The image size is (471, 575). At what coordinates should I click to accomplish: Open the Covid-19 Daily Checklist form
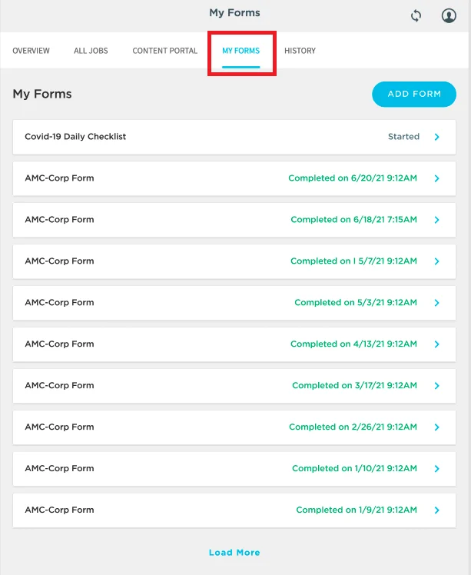(234, 137)
